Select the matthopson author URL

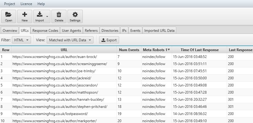55,92
